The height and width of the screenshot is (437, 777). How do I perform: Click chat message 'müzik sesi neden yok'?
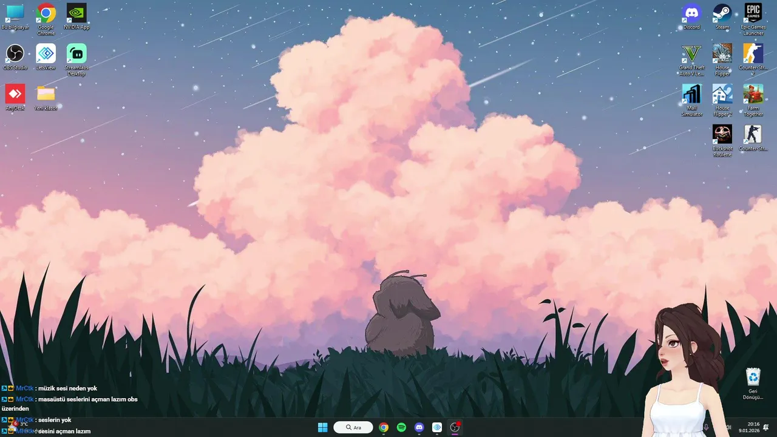click(x=67, y=388)
